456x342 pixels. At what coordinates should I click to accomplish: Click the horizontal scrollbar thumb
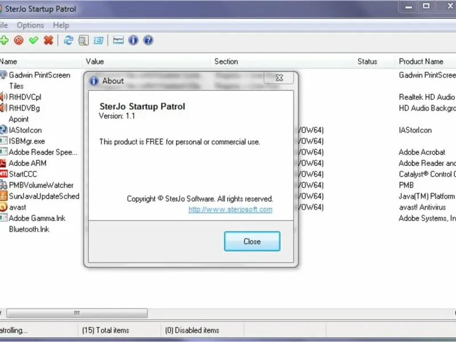[x=77, y=313]
